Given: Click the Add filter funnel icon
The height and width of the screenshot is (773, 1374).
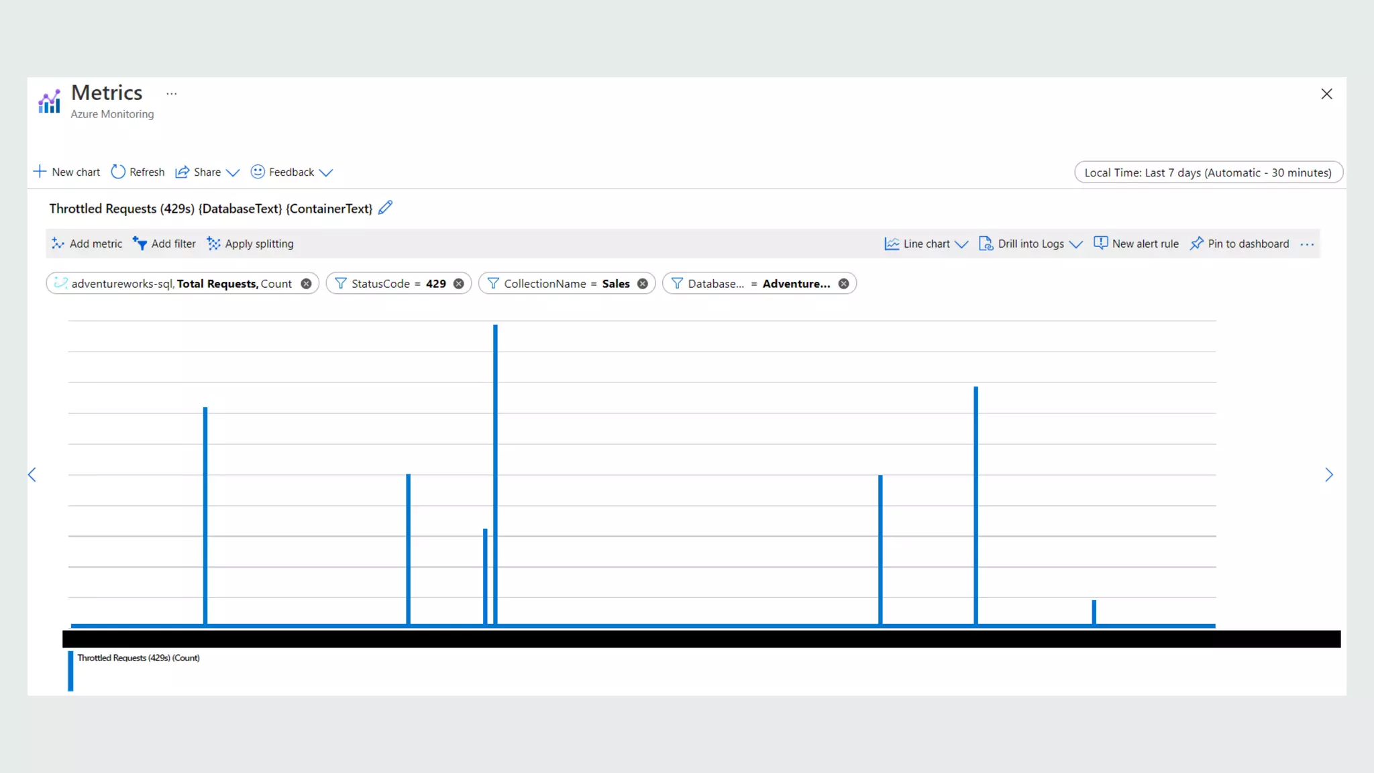Looking at the screenshot, I should [140, 244].
